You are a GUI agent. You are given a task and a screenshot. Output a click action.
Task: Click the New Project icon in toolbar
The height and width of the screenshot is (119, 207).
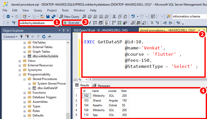(24, 16)
